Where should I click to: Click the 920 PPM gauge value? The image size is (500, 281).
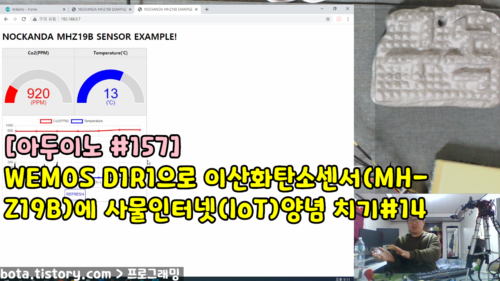tap(38, 94)
